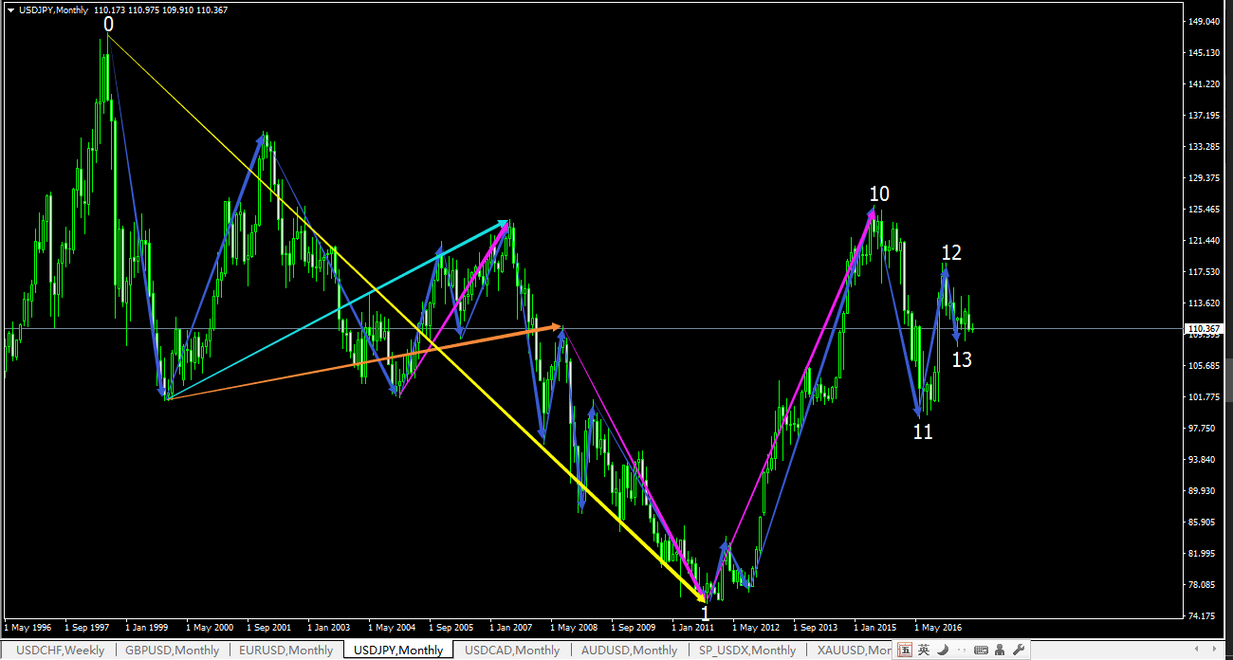Click the current price label 110.367
The image size is (1233, 660).
(1205, 329)
